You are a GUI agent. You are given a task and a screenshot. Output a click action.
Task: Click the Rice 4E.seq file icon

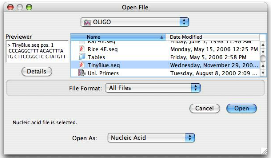tap(82, 49)
